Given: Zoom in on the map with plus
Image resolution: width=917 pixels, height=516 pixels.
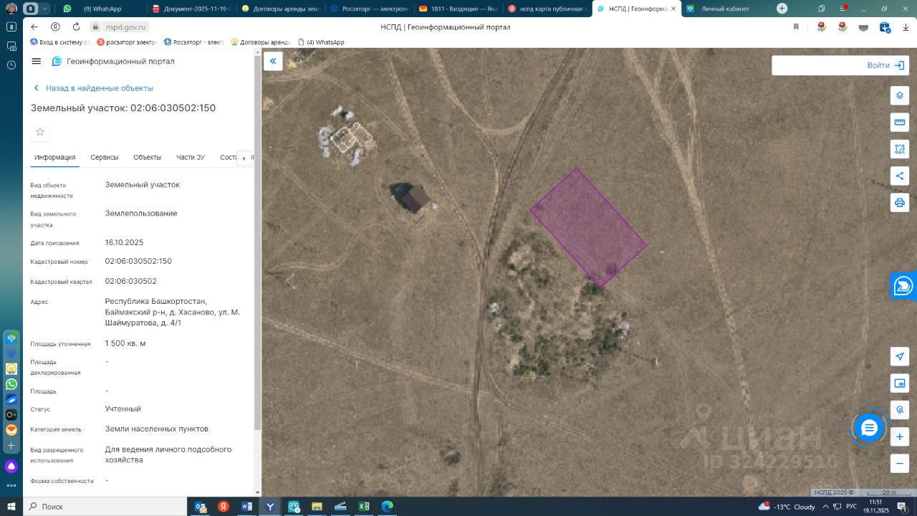Looking at the screenshot, I should [x=900, y=436].
